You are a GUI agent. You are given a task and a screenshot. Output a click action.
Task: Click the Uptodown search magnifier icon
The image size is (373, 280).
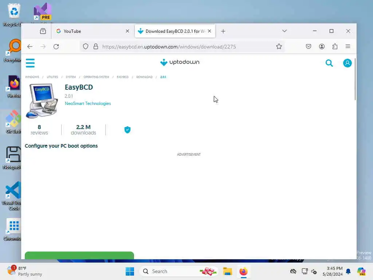pyautogui.click(x=329, y=63)
